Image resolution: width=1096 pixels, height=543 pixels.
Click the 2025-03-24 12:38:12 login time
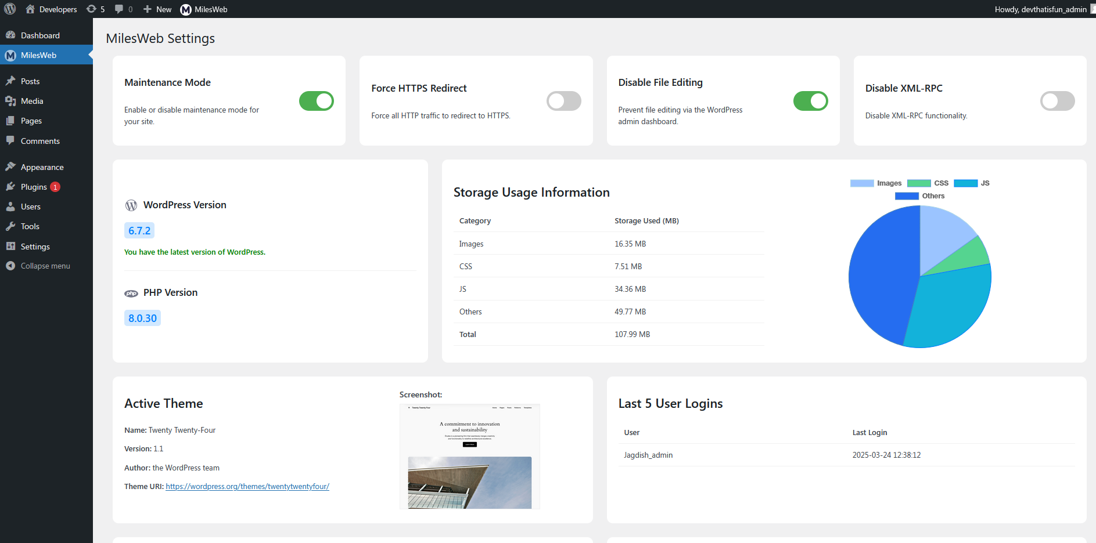pyautogui.click(x=886, y=455)
